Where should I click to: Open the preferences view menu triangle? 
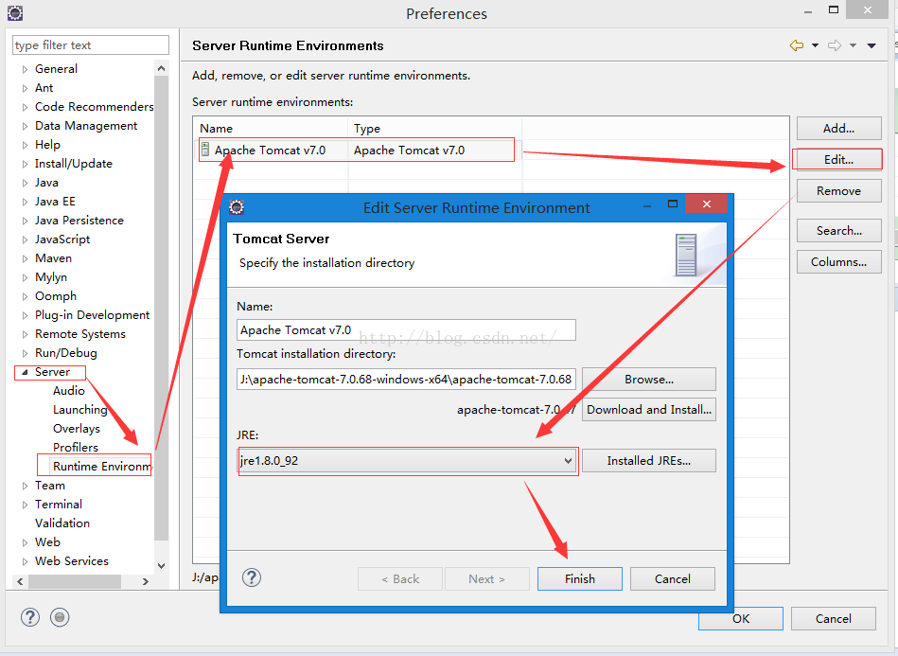point(872,45)
